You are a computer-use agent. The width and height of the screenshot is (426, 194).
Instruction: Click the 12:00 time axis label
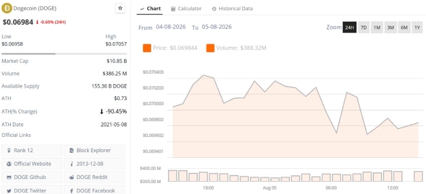(x=392, y=188)
